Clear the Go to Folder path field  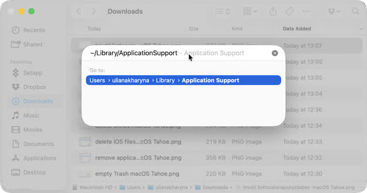(275, 53)
